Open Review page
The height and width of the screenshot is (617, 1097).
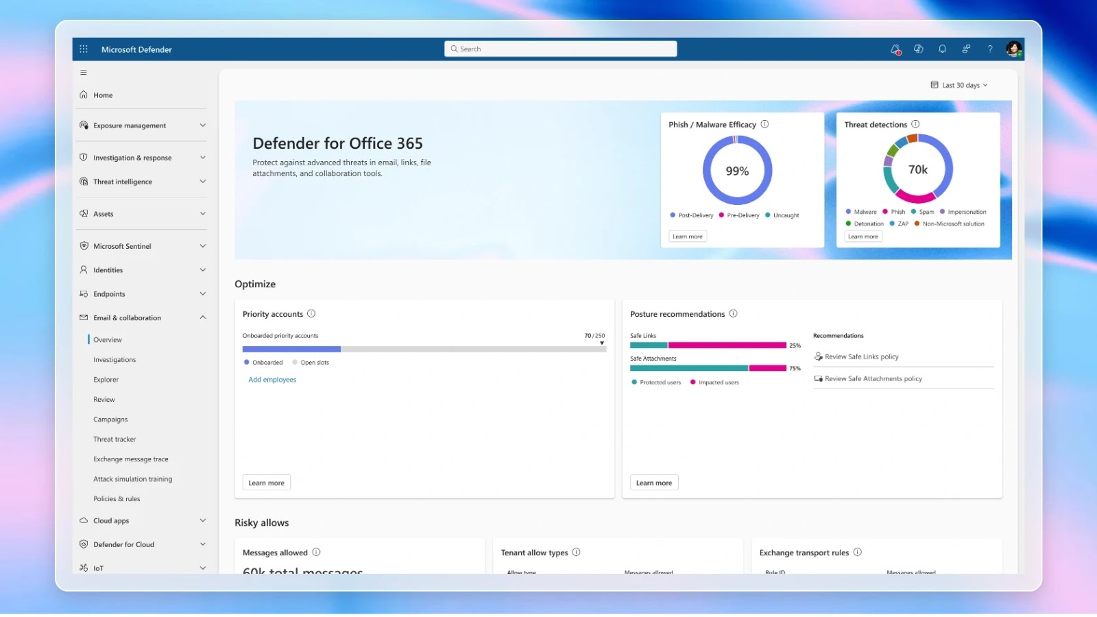(104, 400)
